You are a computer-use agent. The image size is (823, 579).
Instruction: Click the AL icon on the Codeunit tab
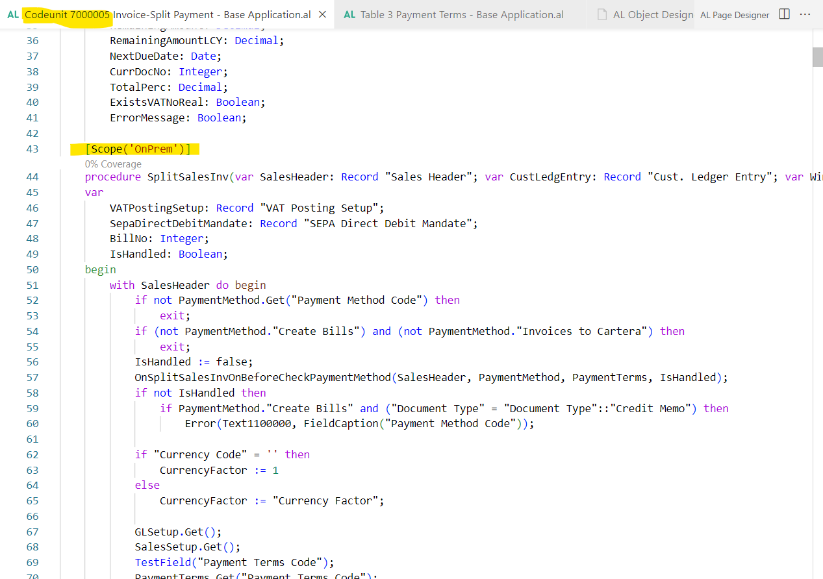click(x=12, y=14)
